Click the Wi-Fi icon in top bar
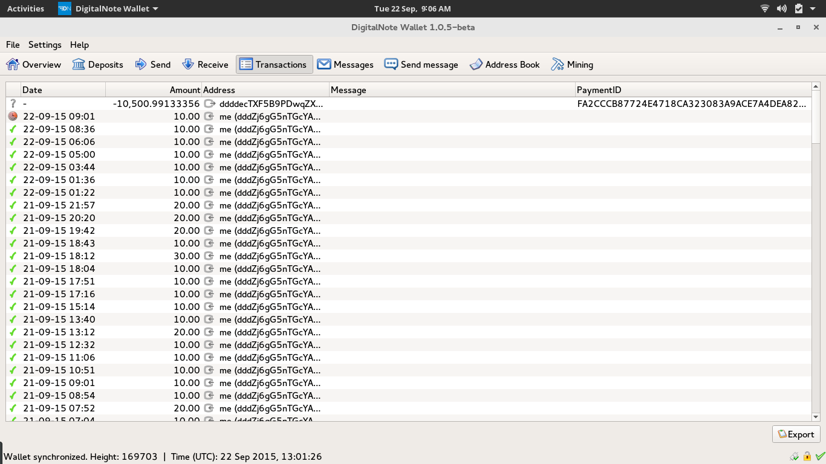This screenshot has width=826, height=464. (765, 8)
